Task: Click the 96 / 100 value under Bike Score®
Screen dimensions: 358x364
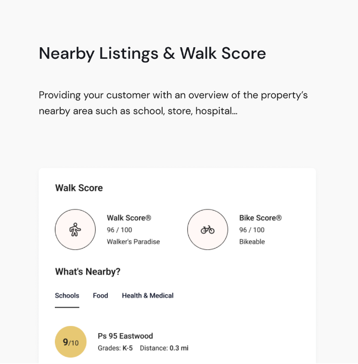Action: pos(252,230)
